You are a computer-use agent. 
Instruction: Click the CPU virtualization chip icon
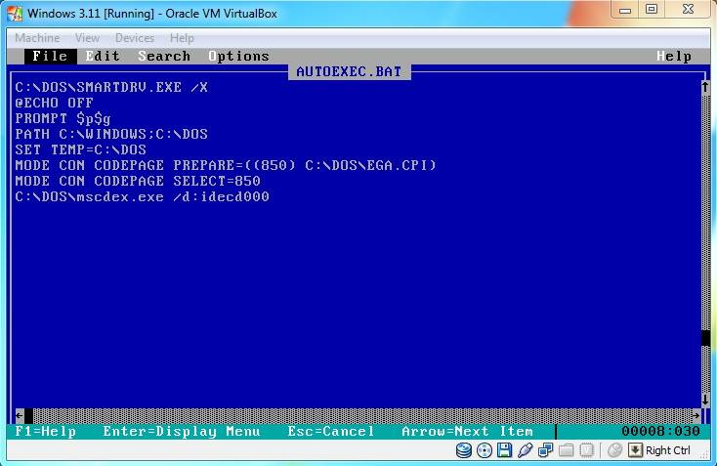point(585,450)
